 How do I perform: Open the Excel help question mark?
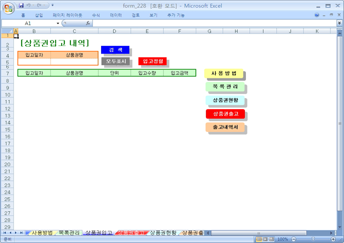(x=317, y=15)
